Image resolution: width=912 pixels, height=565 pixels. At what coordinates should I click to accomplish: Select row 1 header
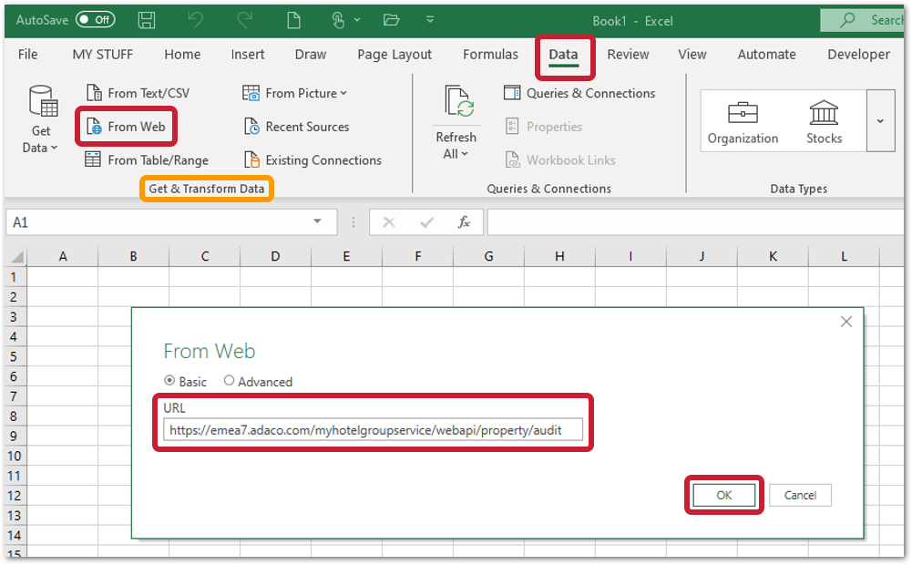(x=15, y=277)
